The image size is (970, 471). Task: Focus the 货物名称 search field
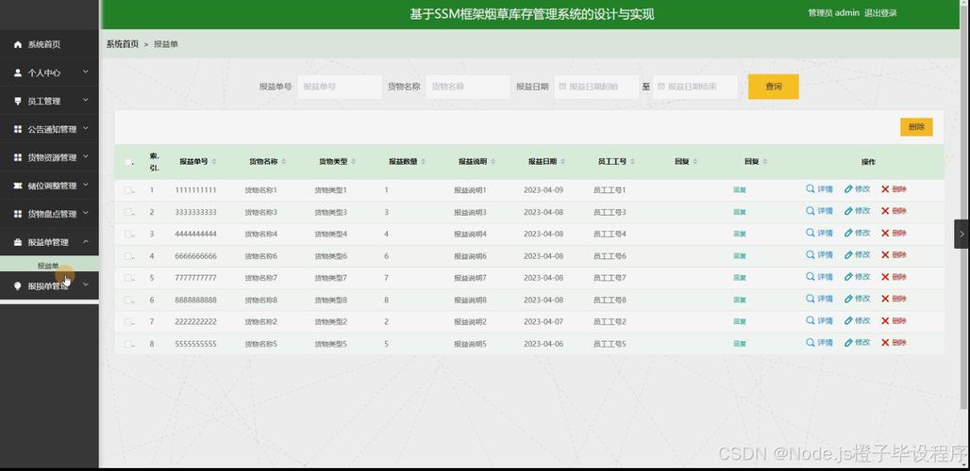pos(468,87)
